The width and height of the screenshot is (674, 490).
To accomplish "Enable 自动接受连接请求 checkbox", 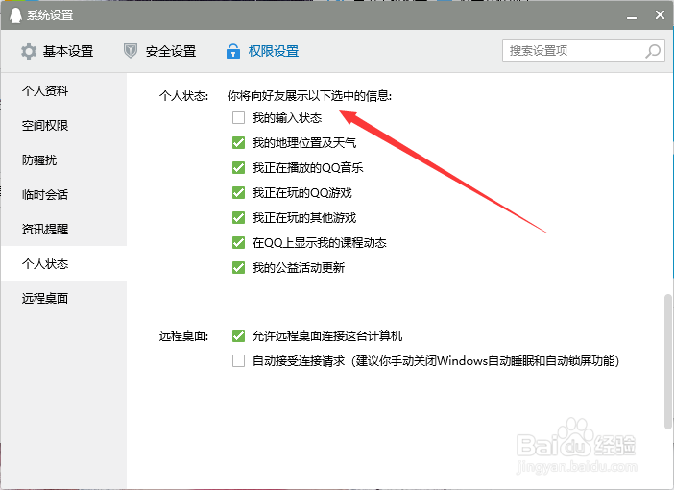I will (x=238, y=360).
